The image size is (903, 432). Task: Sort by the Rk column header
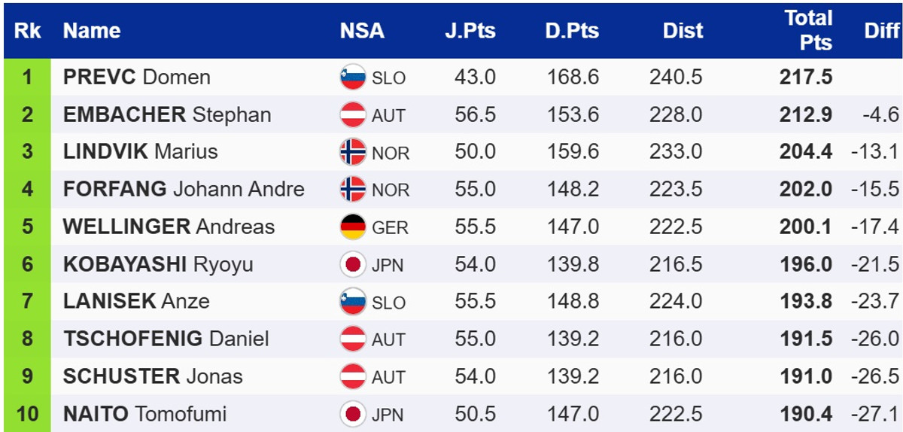[28, 31]
